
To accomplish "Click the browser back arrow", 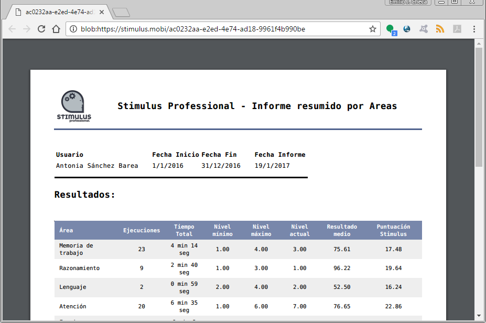I will (x=12, y=29).
